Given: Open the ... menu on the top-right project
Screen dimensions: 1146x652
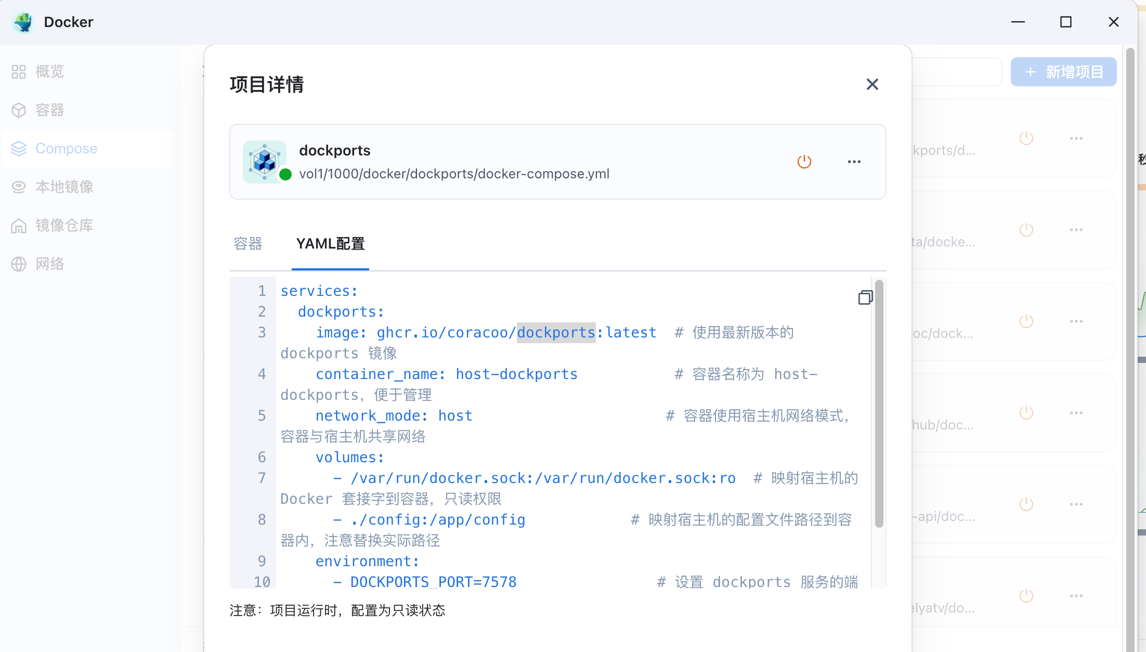Looking at the screenshot, I should tap(1076, 138).
